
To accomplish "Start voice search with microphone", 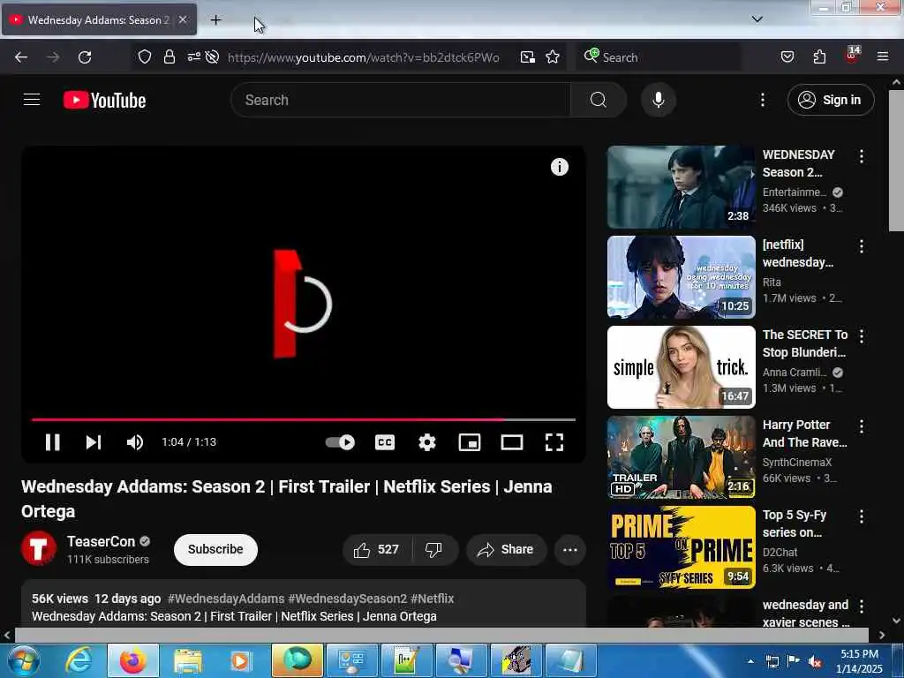I will (658, 100).
